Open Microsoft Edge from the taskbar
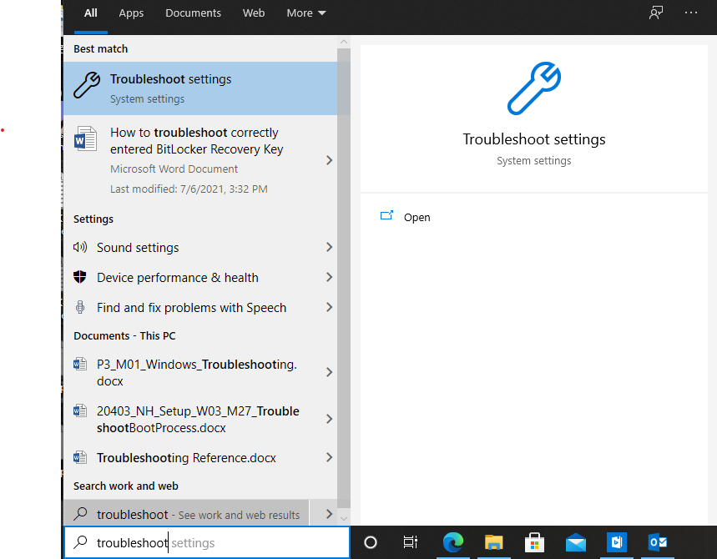 point(452,542)
